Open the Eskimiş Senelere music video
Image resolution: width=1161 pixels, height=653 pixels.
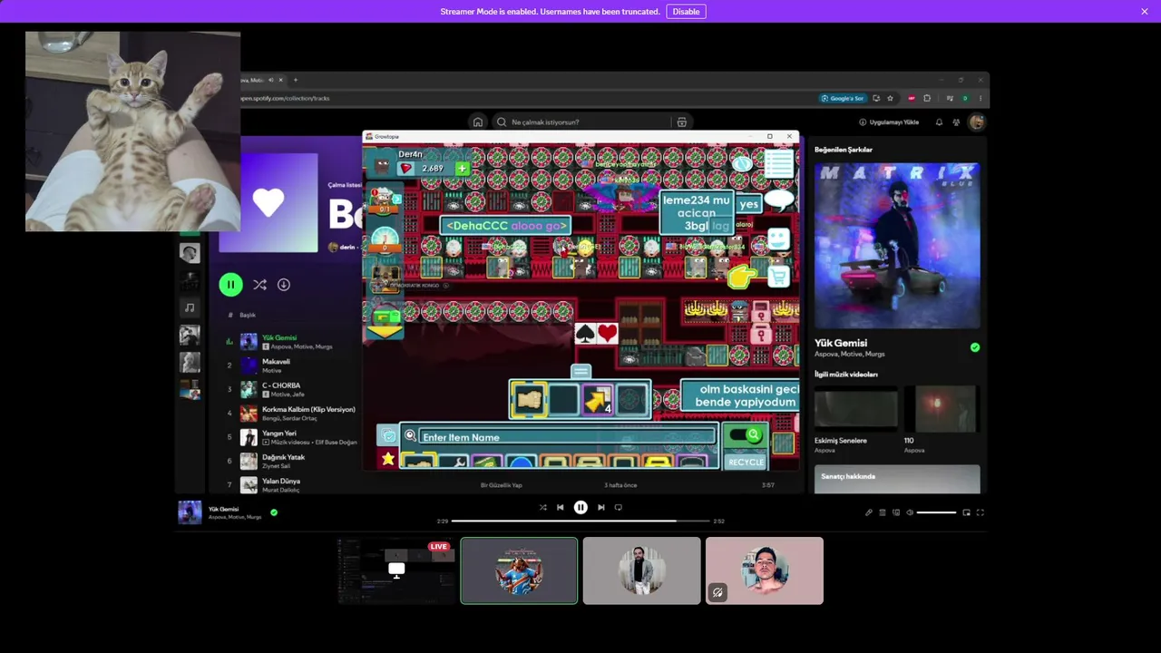(x=856, y=409)
